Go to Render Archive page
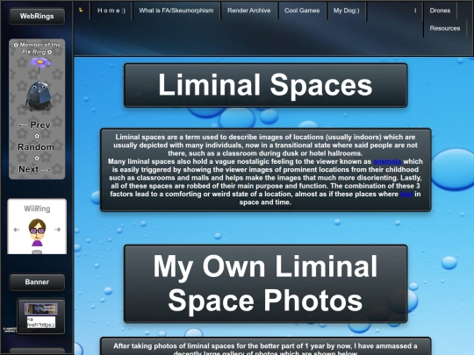Image resolution: width=474 pixels, height=355 pixels. (x=248, y=11)
